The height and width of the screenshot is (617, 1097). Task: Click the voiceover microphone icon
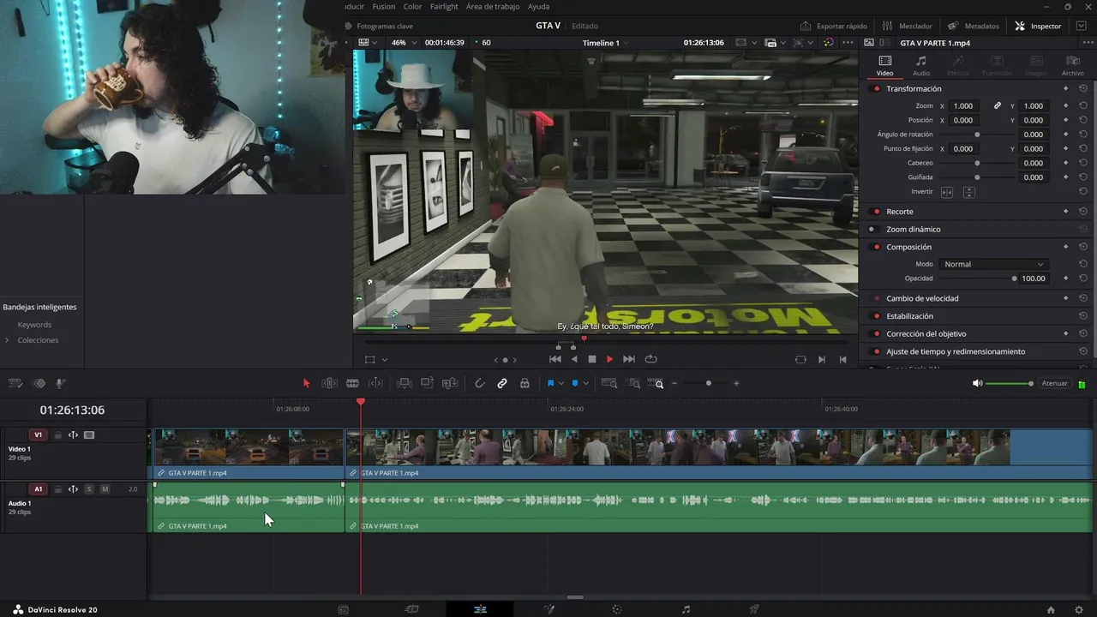[x=61, y=383]
